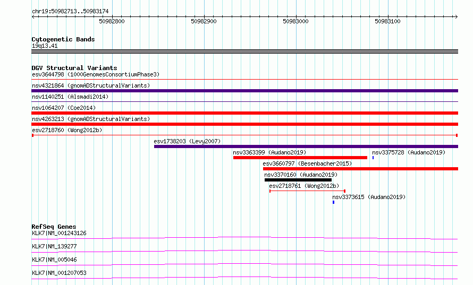Click the nsv4263213 (gnomADStructuralVariants) label

click(91, 119)
